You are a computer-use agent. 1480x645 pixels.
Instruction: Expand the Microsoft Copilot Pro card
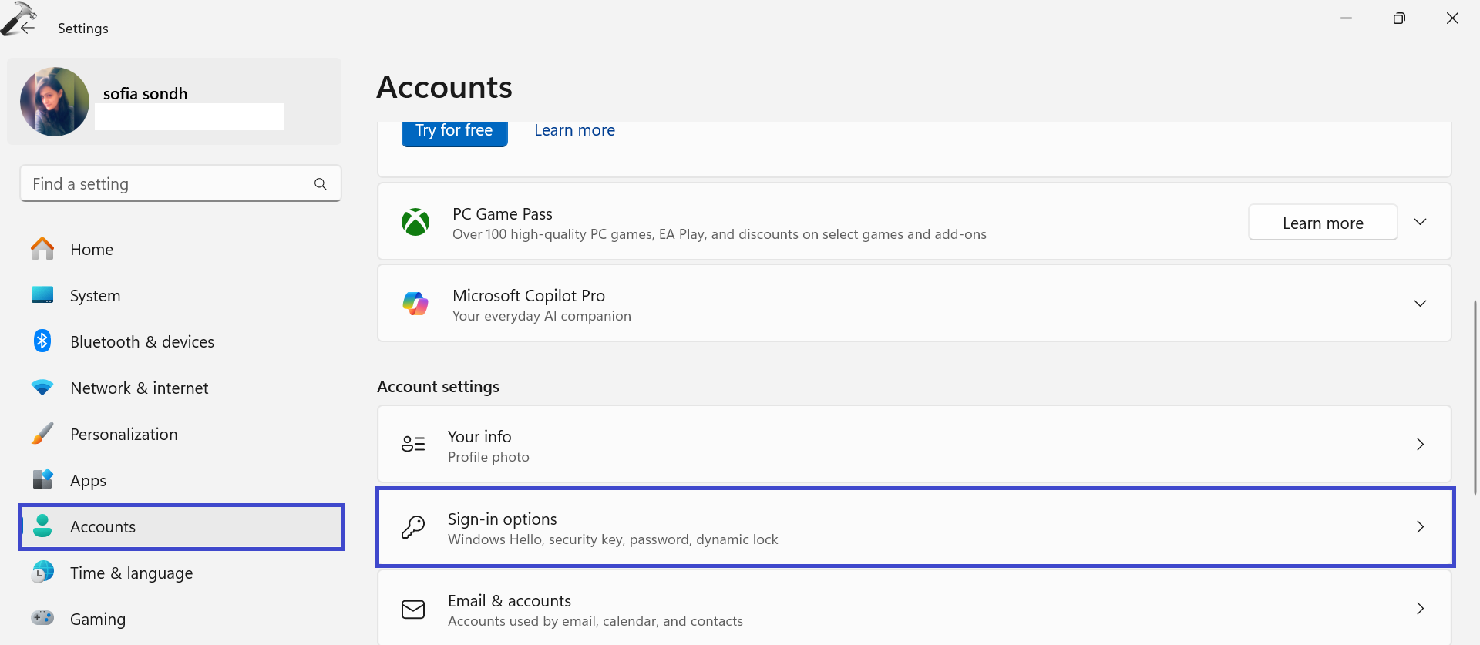(x=1420, y=304)
